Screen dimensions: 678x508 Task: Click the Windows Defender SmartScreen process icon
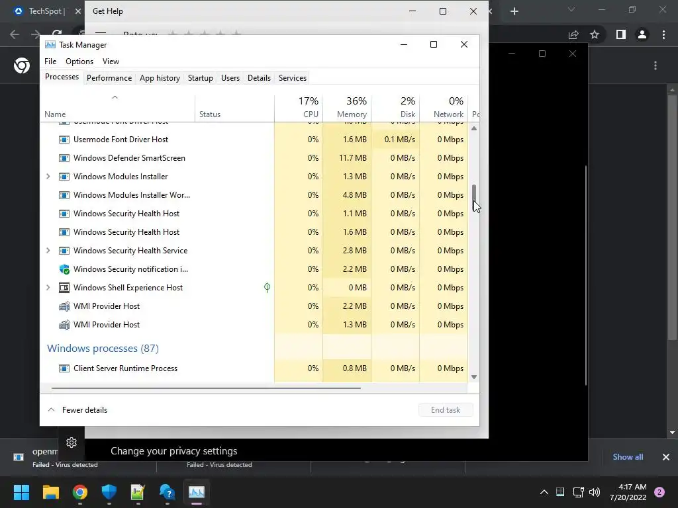[x=64, y=158]
